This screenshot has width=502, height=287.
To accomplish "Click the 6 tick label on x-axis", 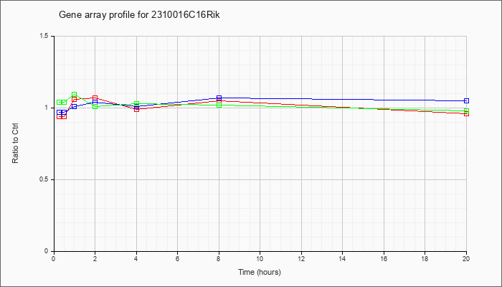I will point(177,258).
